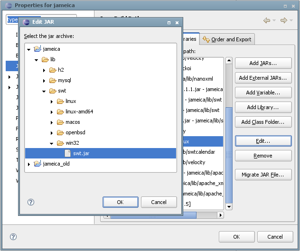The image size is (300, 251).
Task: Click the Remove button
Action: (263, 156)
